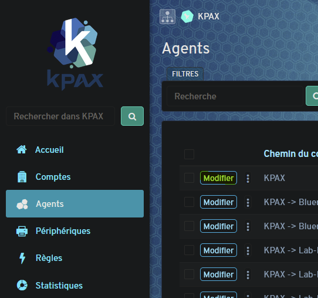318x298 pixels.
Task: Focus the Rechercher dans KPAX field
Action: coord(60,116)
